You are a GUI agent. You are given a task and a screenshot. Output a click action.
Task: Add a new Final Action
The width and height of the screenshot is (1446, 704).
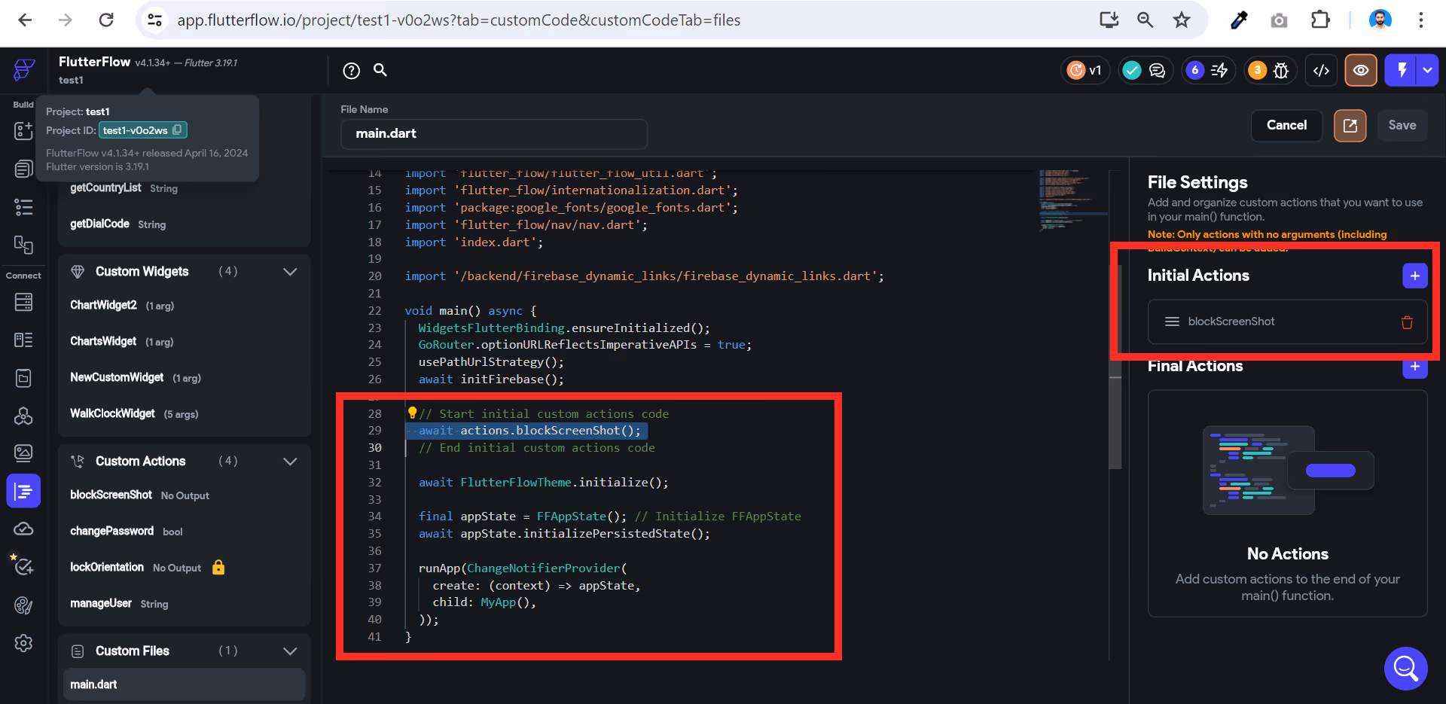click(x=1414, y=367)
